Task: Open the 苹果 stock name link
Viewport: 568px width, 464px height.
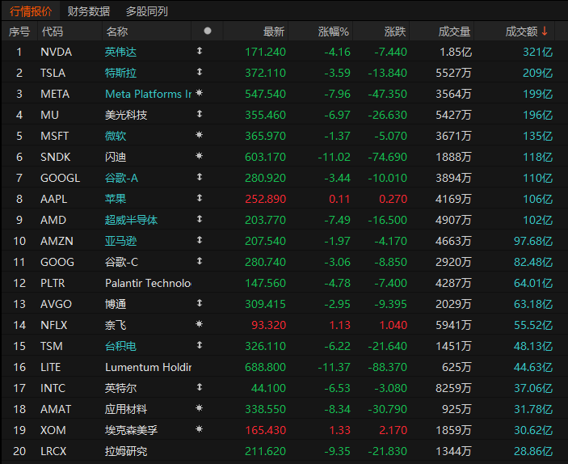Action: [x=116, y=199]
